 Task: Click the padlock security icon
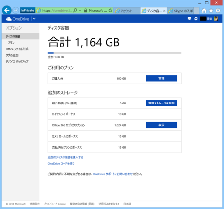coord(85,11)
